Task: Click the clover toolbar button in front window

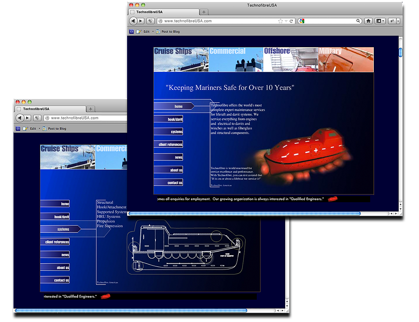Action: coord(151,21)
